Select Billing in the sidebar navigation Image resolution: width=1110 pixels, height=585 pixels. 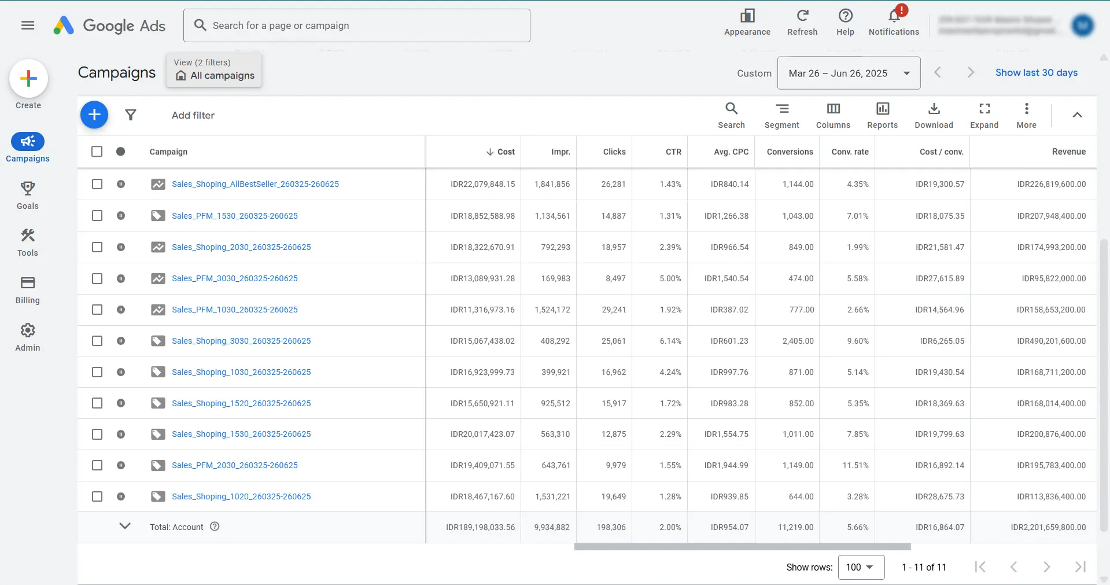(x=27, y=289)
